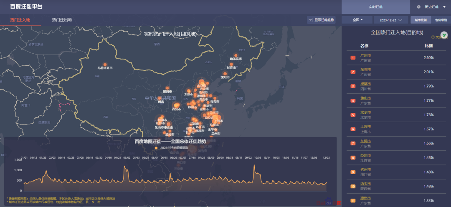Click the green floating Y badge icon
The height and width of the screenshot is (207, 451).
pyautogui.click(x=445, y=35)
